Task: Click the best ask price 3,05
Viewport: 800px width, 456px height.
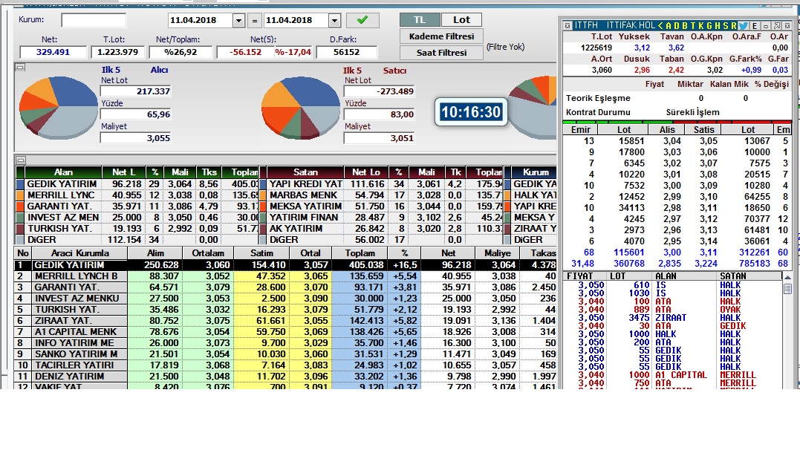Action: coord(708,141)
